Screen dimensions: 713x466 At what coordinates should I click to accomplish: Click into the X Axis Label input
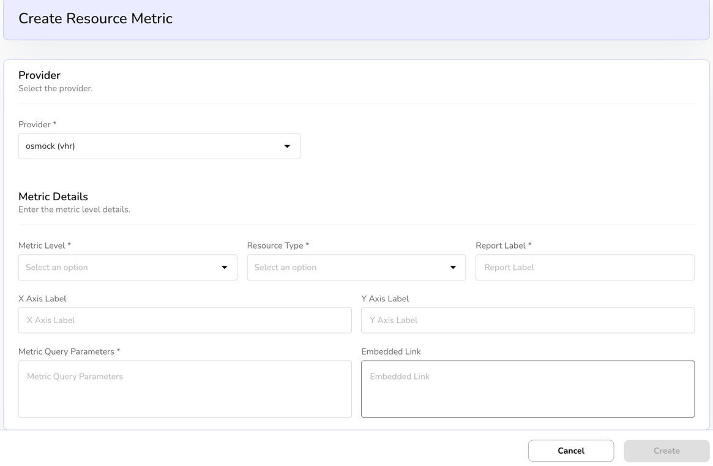click(185, 320)
